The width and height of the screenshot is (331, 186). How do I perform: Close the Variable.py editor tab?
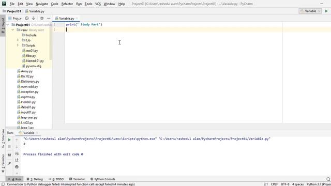[x=77, y=19]
